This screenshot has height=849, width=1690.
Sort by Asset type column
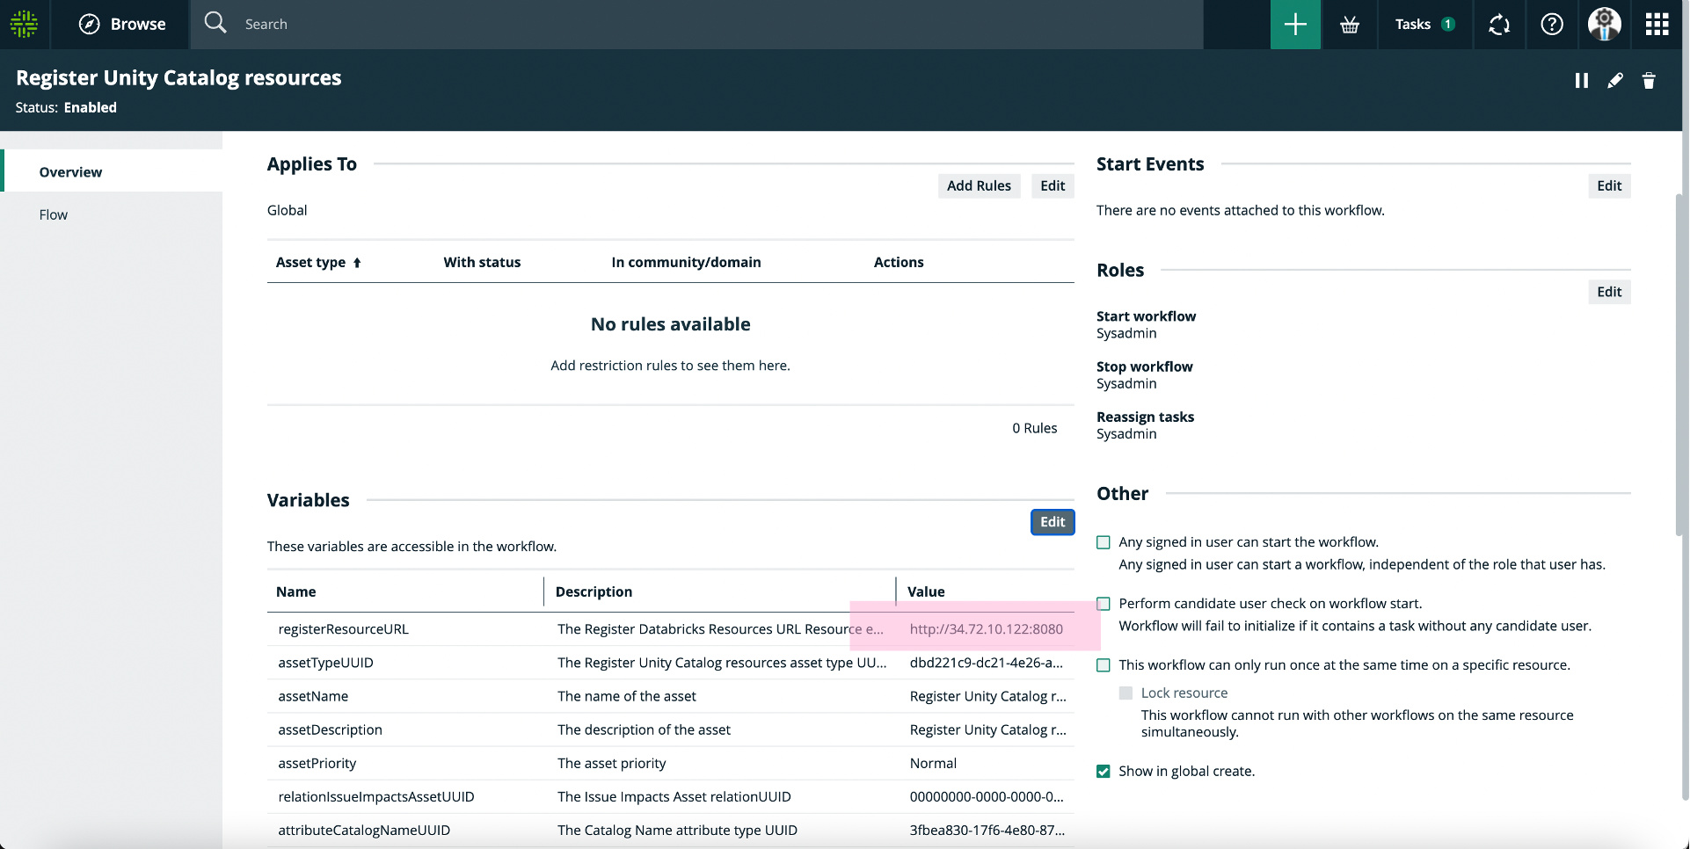(318, 262)
